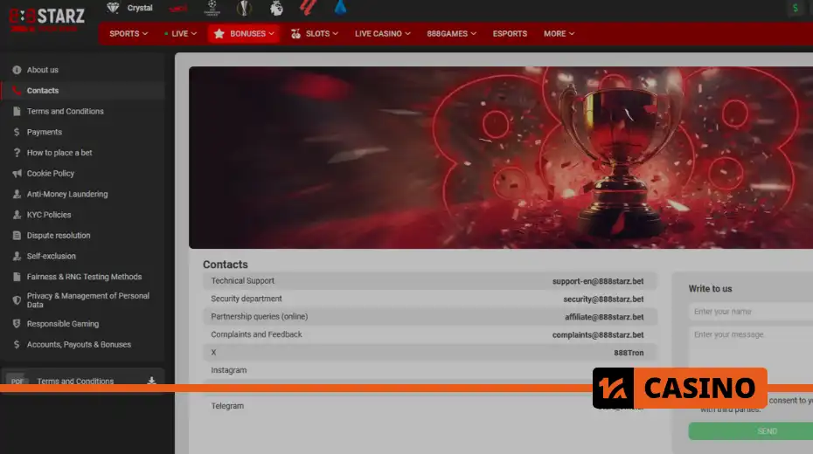
Task: Expand the SLOTS menu
Action: pos(315,34)
